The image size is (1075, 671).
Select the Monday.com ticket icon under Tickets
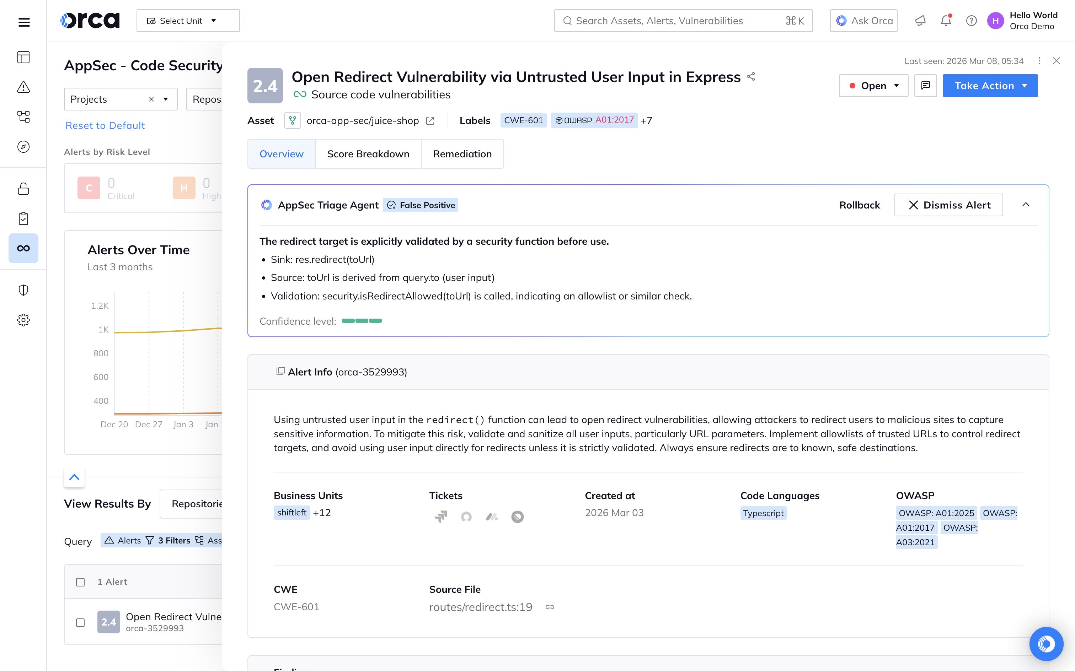[x=492, y=516]
